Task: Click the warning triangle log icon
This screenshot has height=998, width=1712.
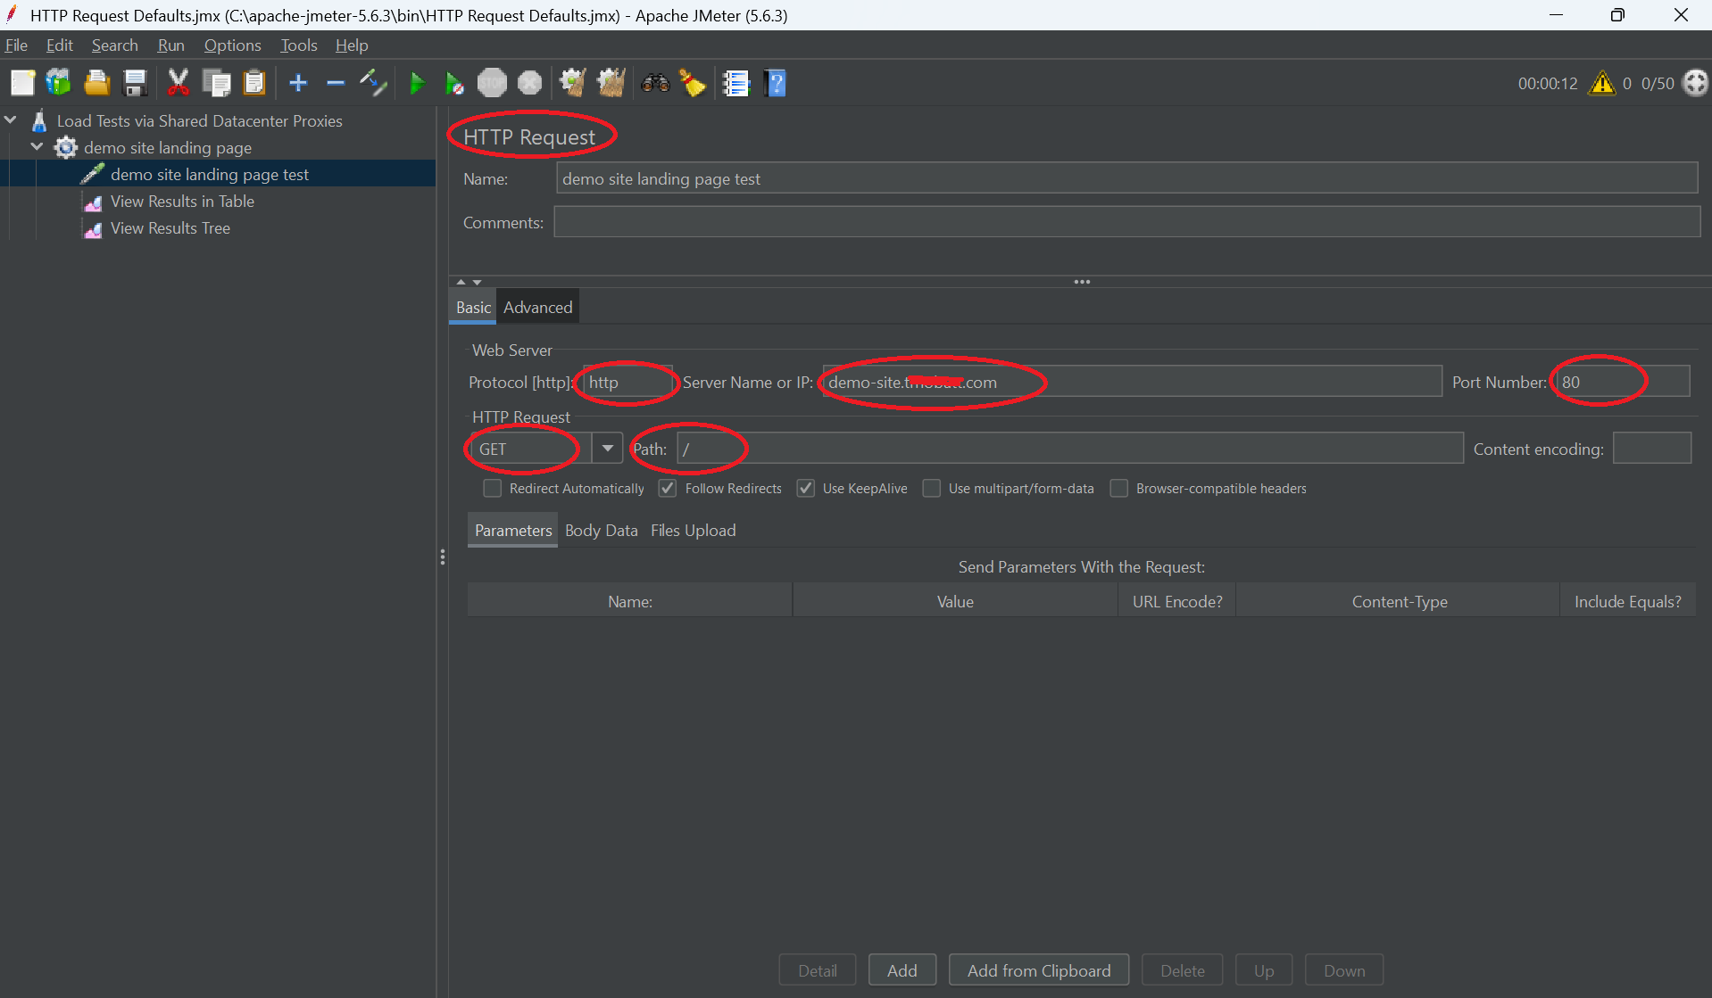Action: [x=1602, y=83]
